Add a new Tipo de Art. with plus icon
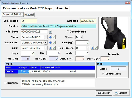The width and height of the screenshot is (132, 98). click(50, 43)
